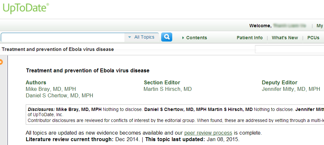Click the blue magnifier search button
Image resolution: width=324 pixels, height=145 pixels.
pos(166,37)
